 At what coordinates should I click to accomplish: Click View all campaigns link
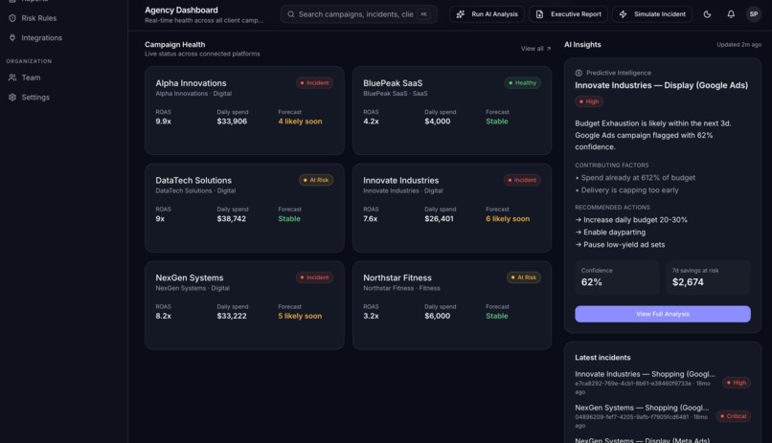535,49
